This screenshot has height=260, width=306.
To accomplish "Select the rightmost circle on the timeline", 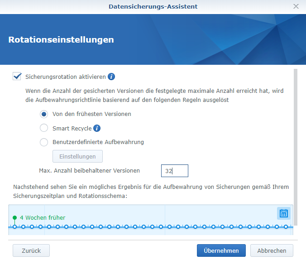I will 286,226.
